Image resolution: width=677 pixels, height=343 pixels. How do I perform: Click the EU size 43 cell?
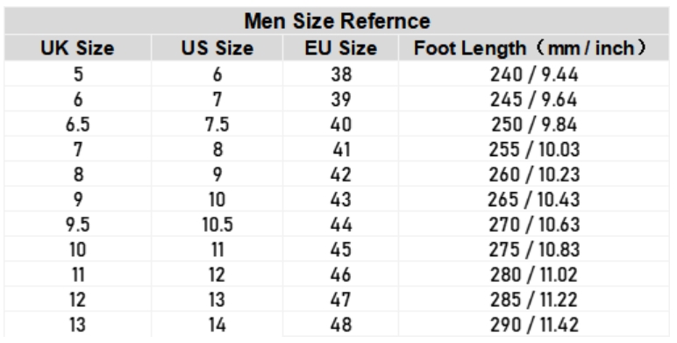(340, 200)
